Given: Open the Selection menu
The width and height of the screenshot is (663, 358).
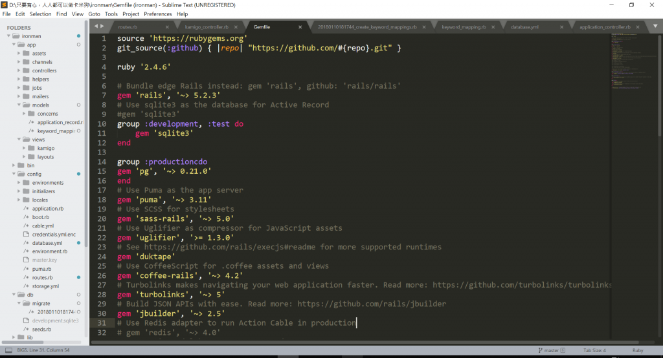Looking at the screenshot, I should [x=40, y=14].
